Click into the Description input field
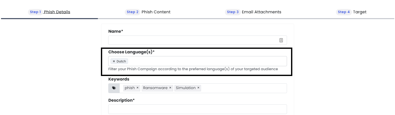Image resolution: width=395 pixels, height=115 pixels. (x=197, y=109)
